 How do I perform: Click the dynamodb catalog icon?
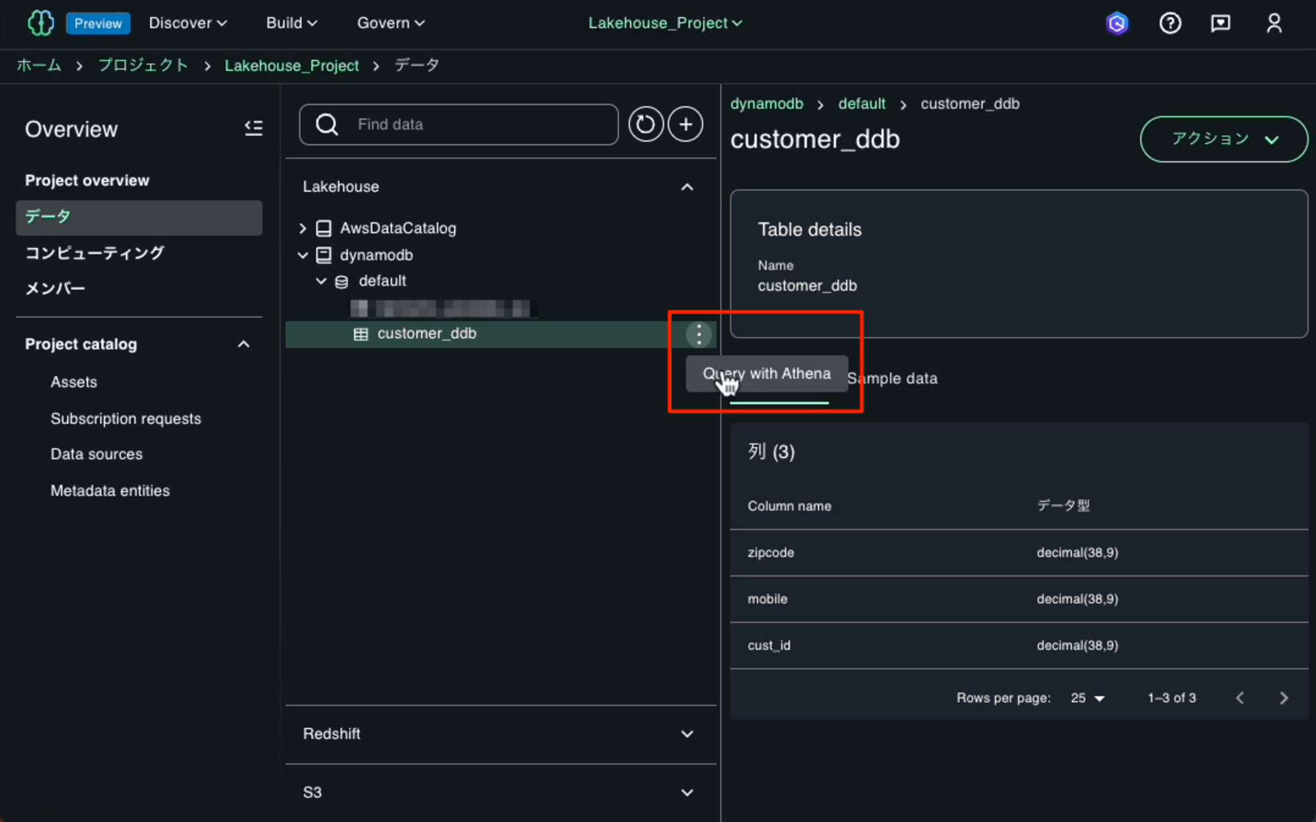324,255
